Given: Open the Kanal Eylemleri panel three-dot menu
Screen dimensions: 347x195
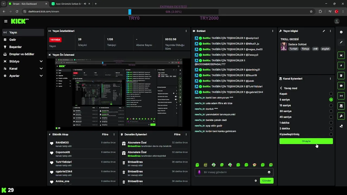Looking at the screenshot, I should (330, 79).
